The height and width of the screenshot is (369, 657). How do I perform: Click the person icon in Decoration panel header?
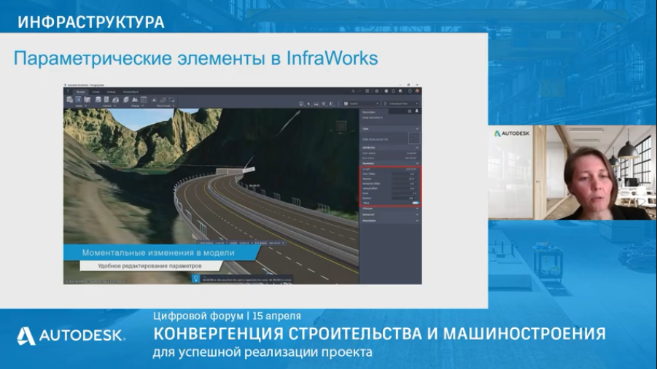tap(416, 111)
